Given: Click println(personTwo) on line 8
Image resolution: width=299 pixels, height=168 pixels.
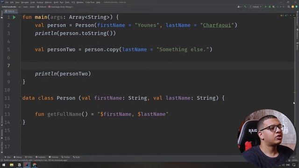Looking at the screenshot, I should pos(63,74).
